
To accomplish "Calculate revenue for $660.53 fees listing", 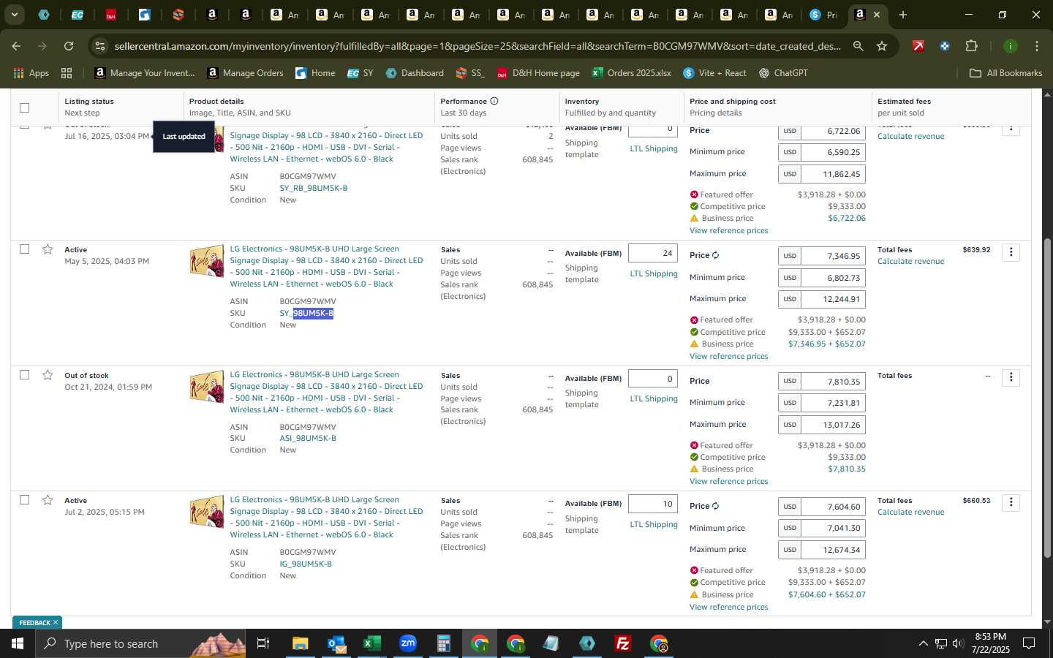I will (910, 512).
